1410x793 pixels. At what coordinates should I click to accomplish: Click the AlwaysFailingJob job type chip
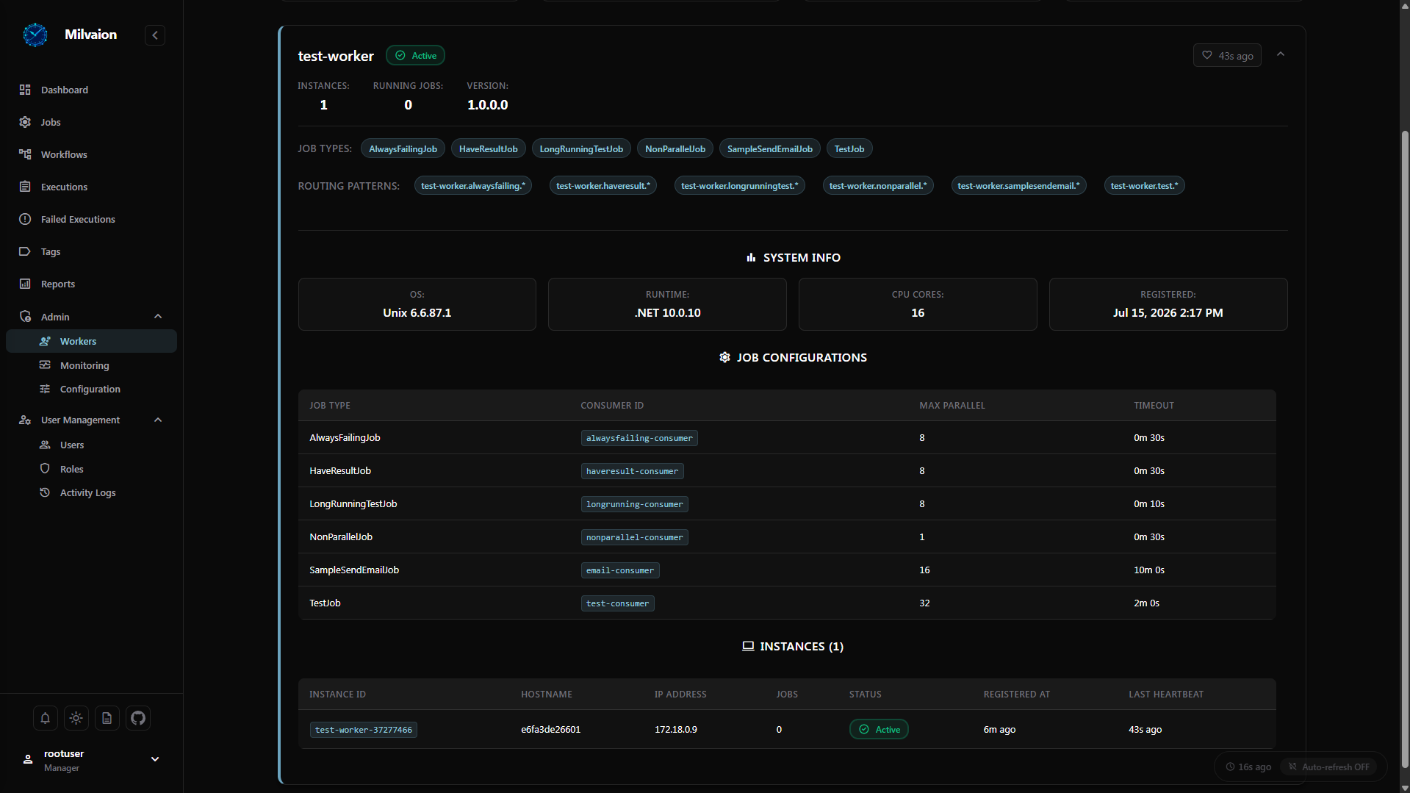pos(403,149)
